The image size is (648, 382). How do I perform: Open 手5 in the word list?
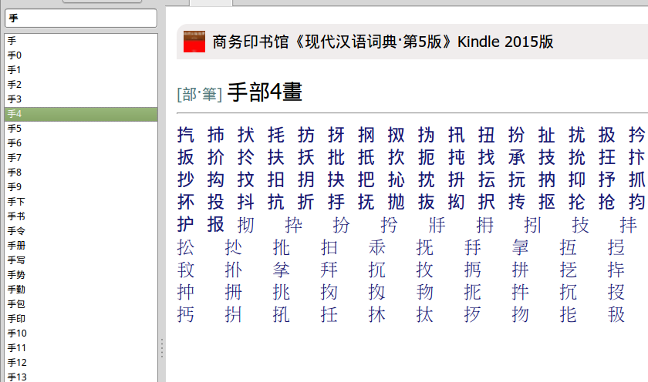click(81, 129)
